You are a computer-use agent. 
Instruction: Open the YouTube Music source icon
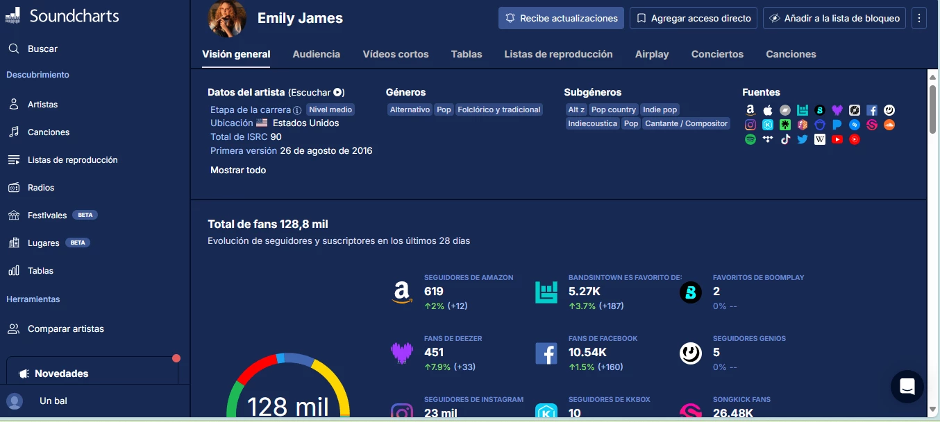855,139
